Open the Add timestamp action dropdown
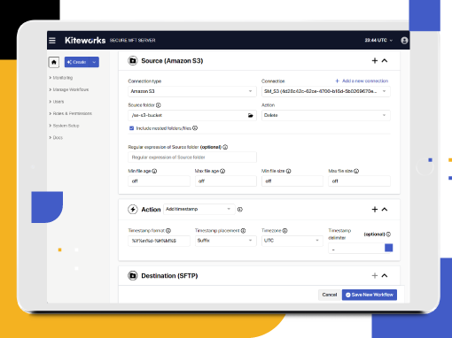The width and height of the screenshot is (452, 338). (199, 209)
